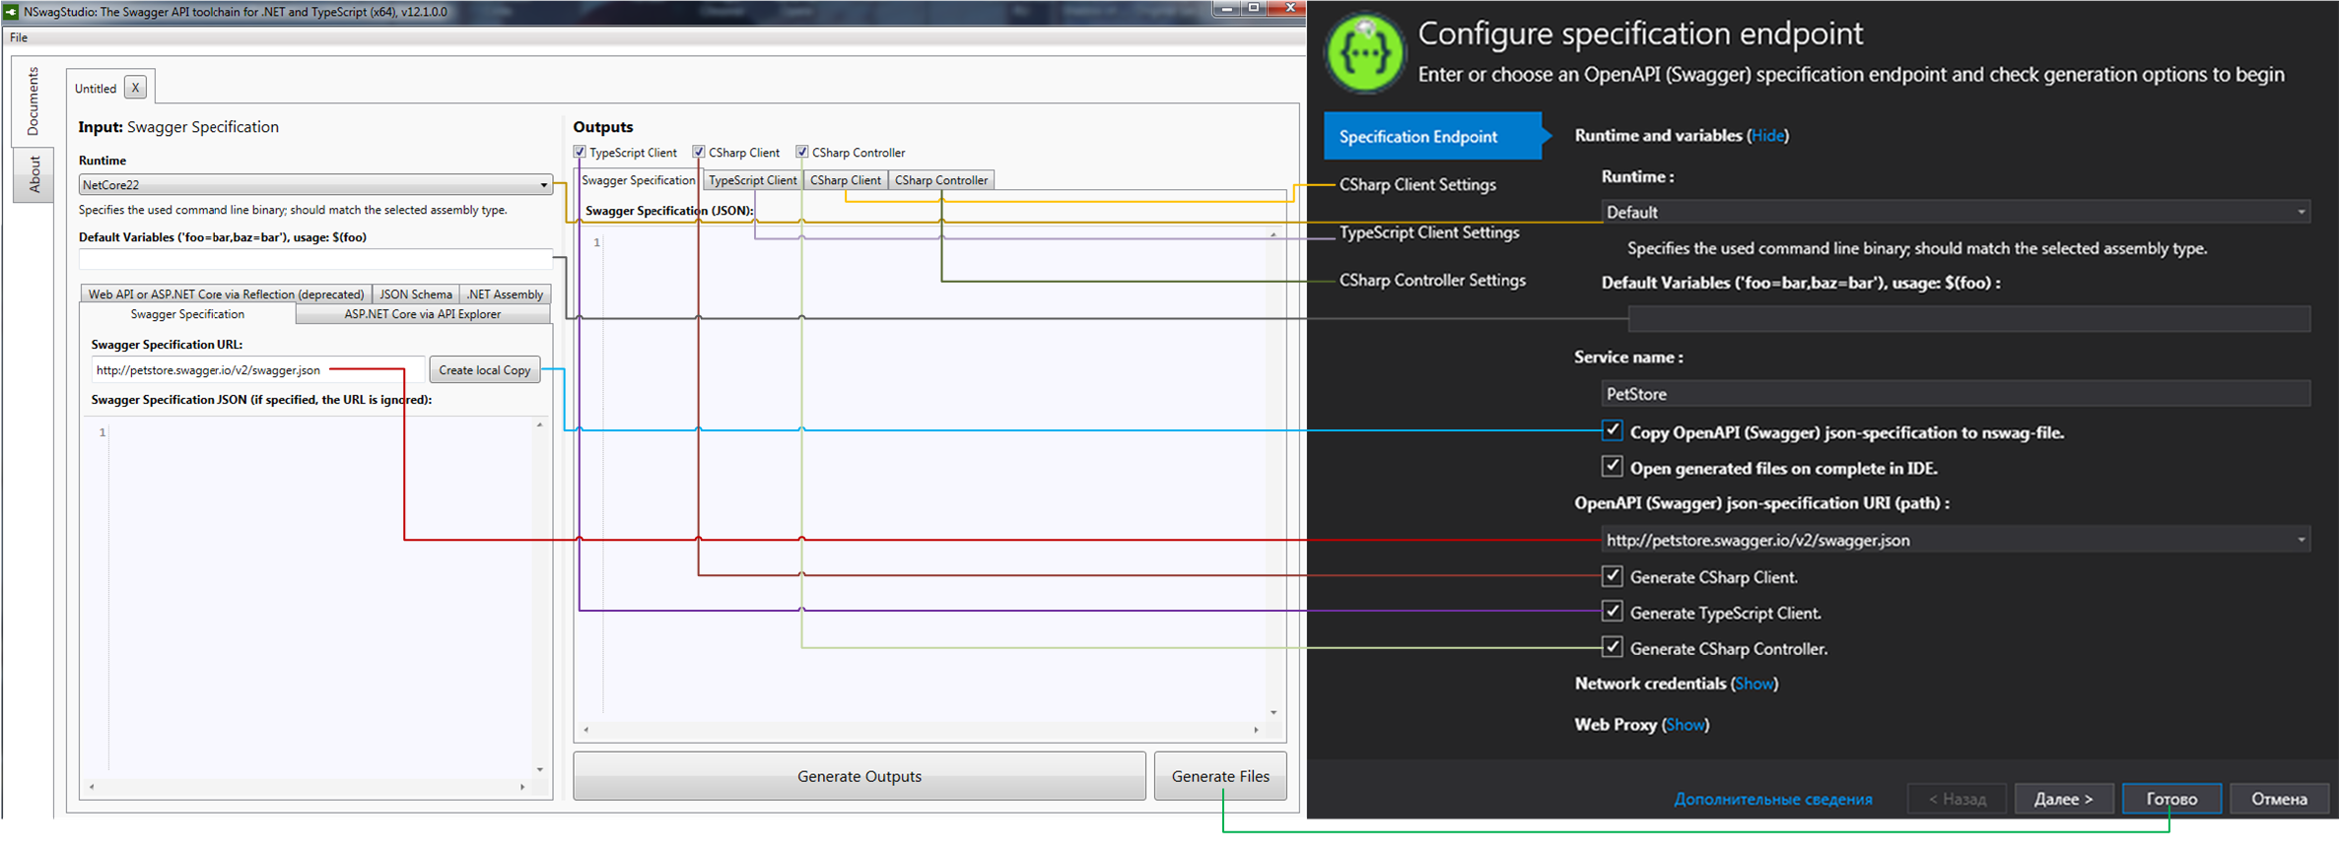Toggle CSharp Client output checkbox in NSwagStudio

click(699, 152)
